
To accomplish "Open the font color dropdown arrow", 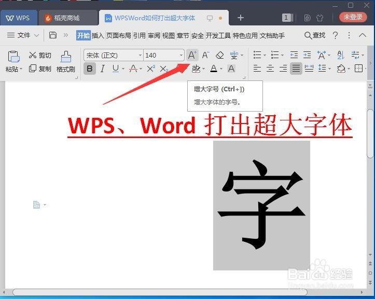I will tap(221, 69).
